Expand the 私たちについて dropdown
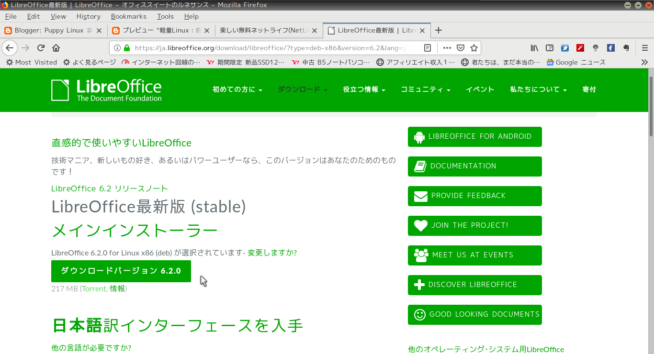This screenshot has height=354, width=654. (x=539, y=89)
